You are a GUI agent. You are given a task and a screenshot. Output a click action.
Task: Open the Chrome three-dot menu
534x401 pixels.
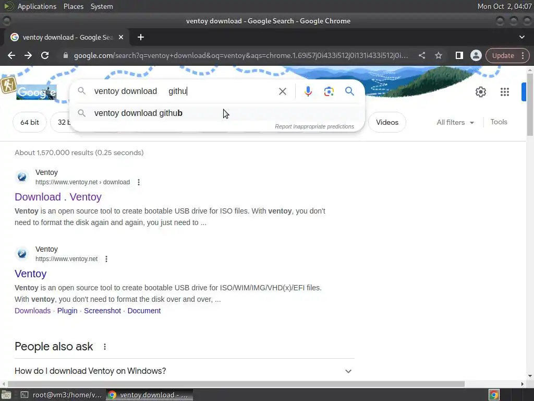pos(523,55)
